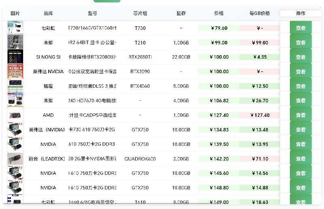Select the AMD brand cell

click(x=48, y=115)
